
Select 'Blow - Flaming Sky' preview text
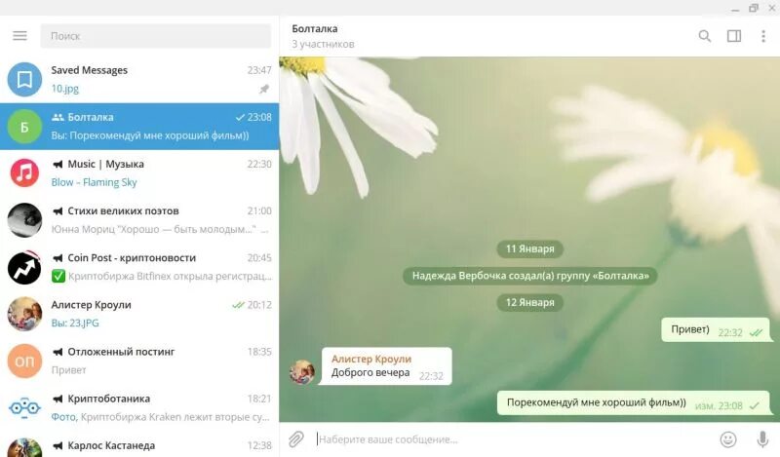click(94, 182)
